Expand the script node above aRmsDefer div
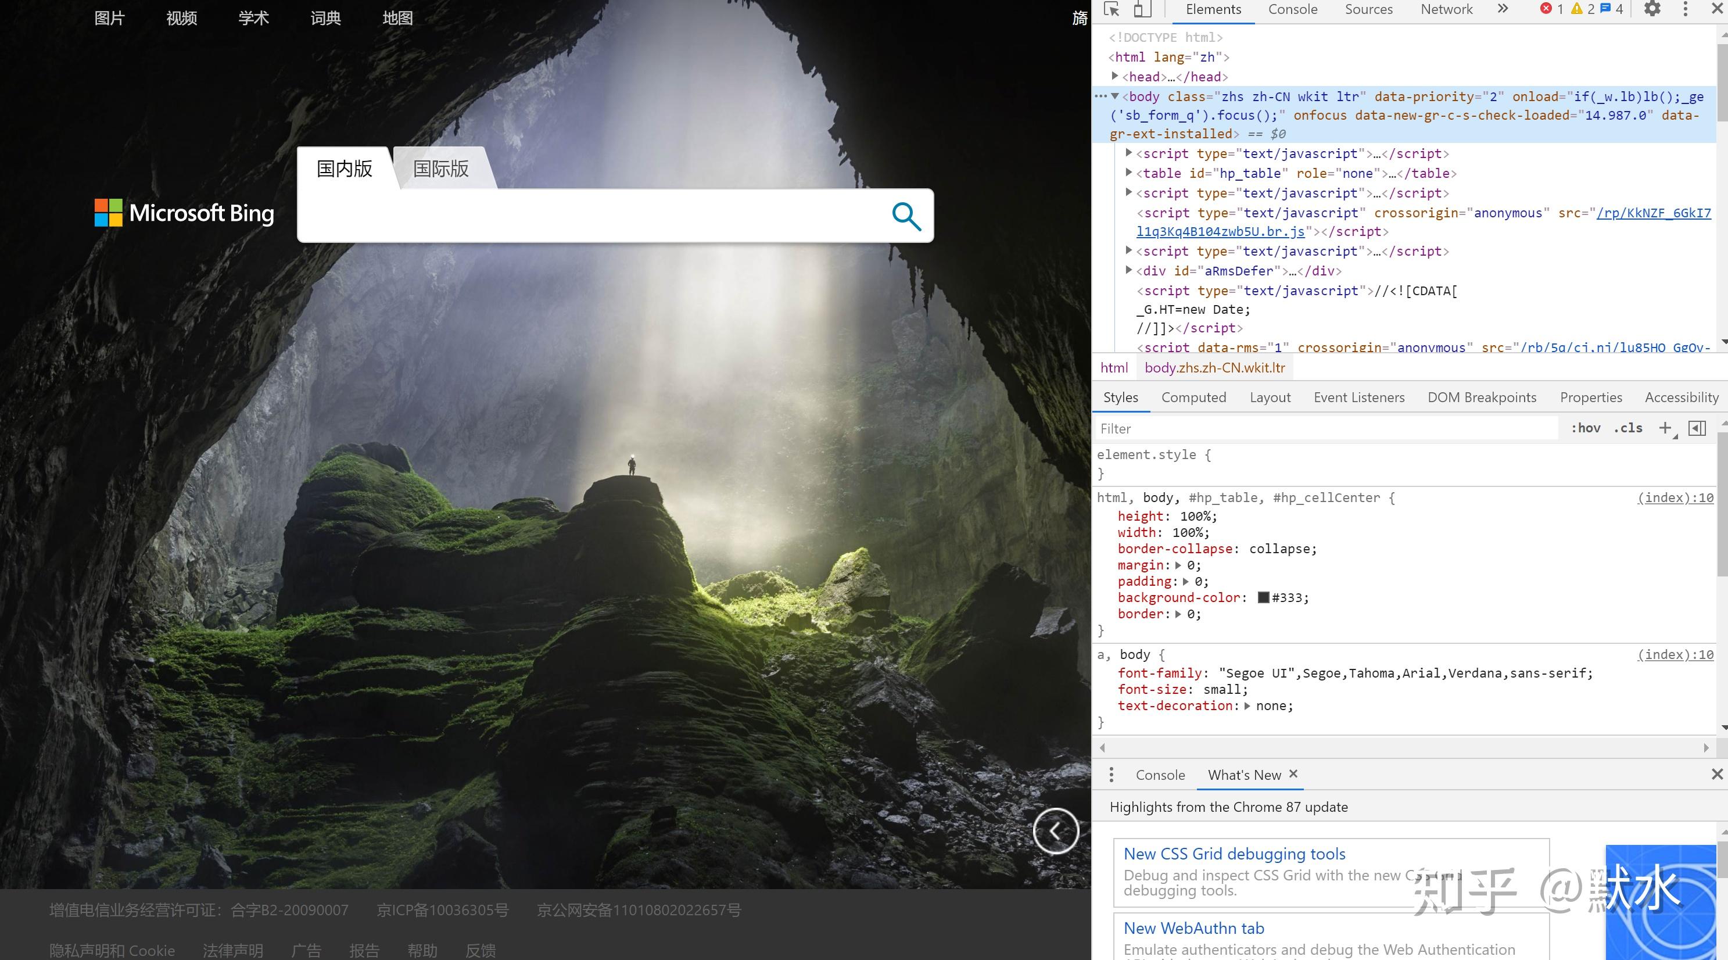Viewport: 1728px width, 960px height. (1129, 251)
